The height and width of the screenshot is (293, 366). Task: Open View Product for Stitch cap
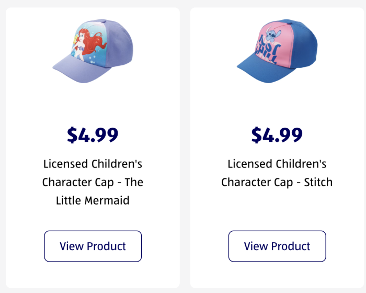coord(277,246)
